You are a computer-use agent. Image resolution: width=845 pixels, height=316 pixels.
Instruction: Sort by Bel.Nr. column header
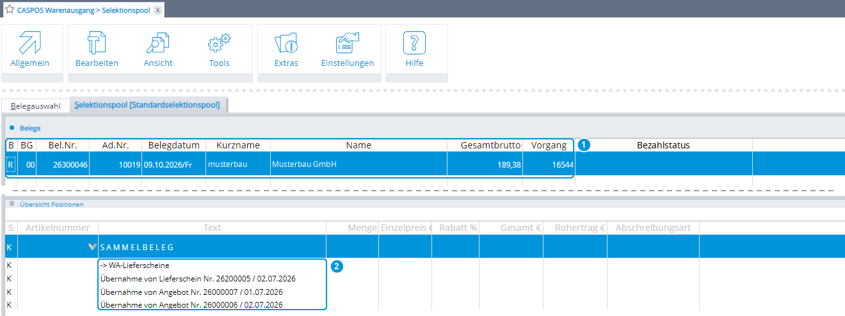(x=63, y=145)
